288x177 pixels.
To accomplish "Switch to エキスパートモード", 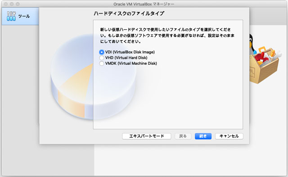I will coord(147,136).
